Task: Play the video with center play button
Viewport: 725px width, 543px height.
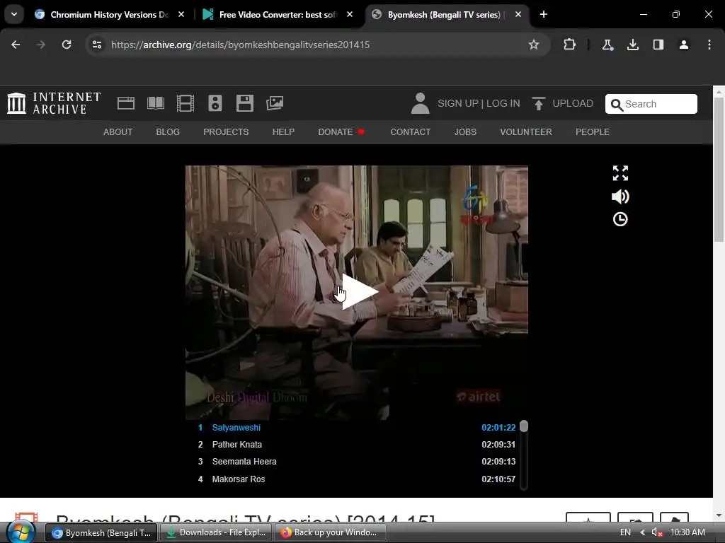Action: click(360, 292)
